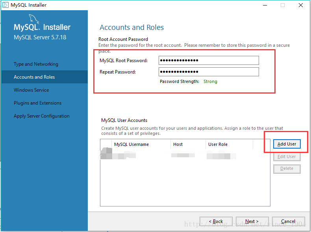Click the MySQL dolphin logo
This screenshot has width=311, height=232.
[35, 20]
